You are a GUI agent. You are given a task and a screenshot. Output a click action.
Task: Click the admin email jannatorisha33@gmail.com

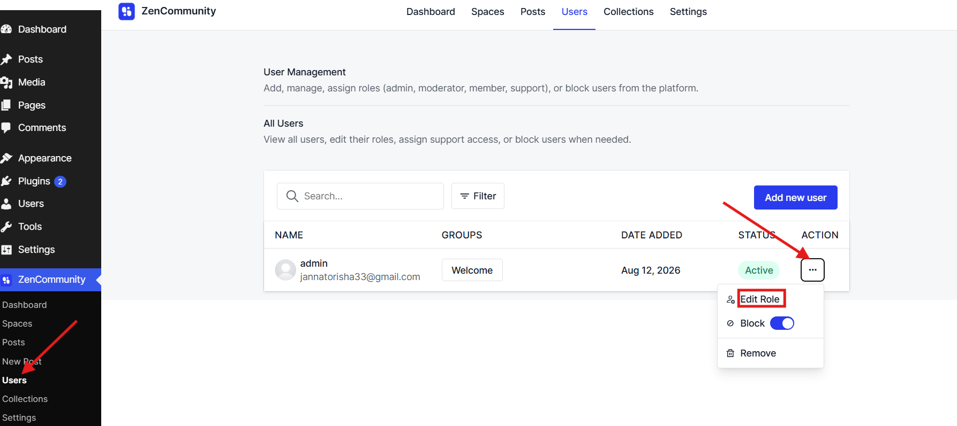click(x=360, y=277)
